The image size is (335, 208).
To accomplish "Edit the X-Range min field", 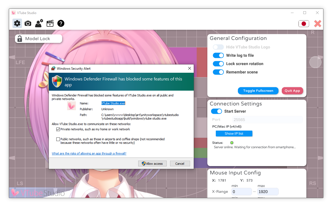I will click(x=241, y=191).
